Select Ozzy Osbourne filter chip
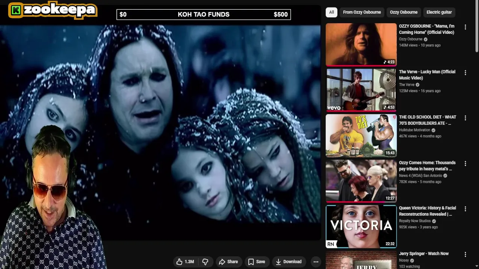Image resolution: width=479 pixels, height=269 pixels. pos(403,12)
